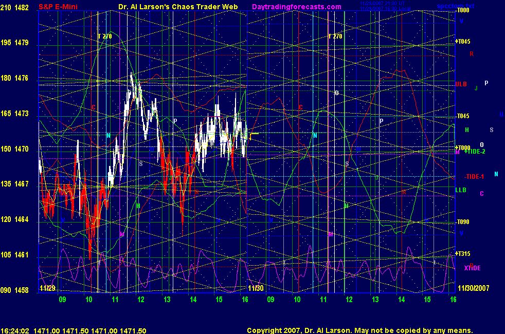Viewport: 505px width, 334px height.
Task: Click the 15 hour tick under 11/30 session
Action: point(427,300)
